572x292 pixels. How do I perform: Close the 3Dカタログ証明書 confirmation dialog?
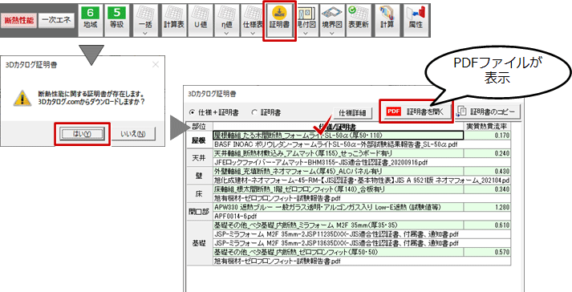156,65
